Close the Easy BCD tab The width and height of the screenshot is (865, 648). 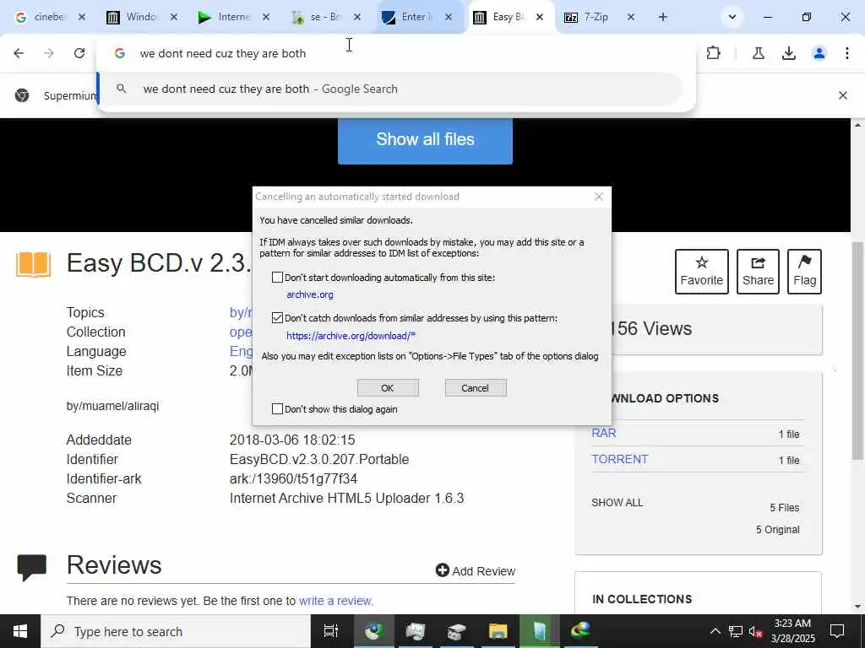[540, 17]
